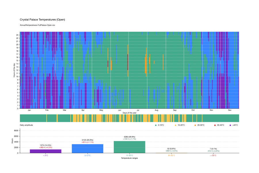The image size is (259, 173).
Task: Click the Aug month label
Action: (157, 110)
